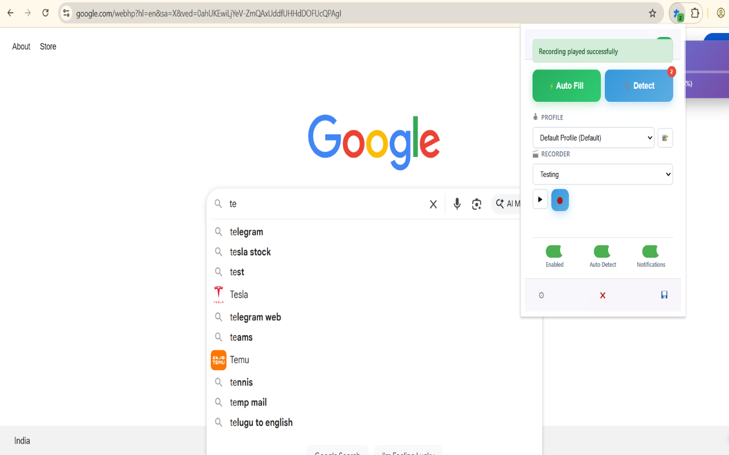Click the red X icon in popup footer
The width and height of the screenshot is (729, 455).
pyautogui.click(x=603, y=295)
